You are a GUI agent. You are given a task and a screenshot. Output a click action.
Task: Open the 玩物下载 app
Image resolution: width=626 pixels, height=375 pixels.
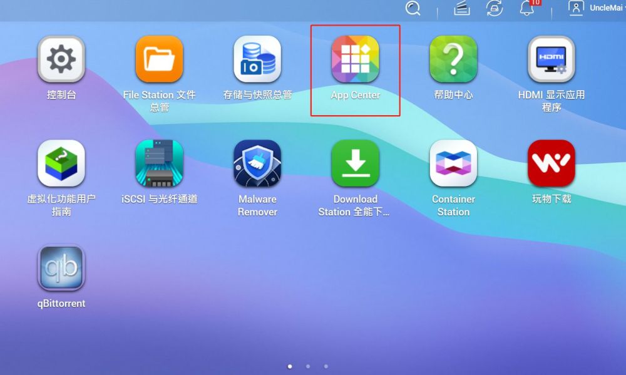[552, 163]
